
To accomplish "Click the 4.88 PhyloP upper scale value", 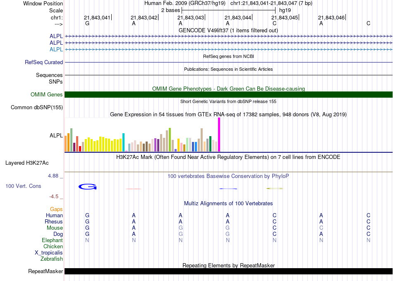I will point(53,176).
